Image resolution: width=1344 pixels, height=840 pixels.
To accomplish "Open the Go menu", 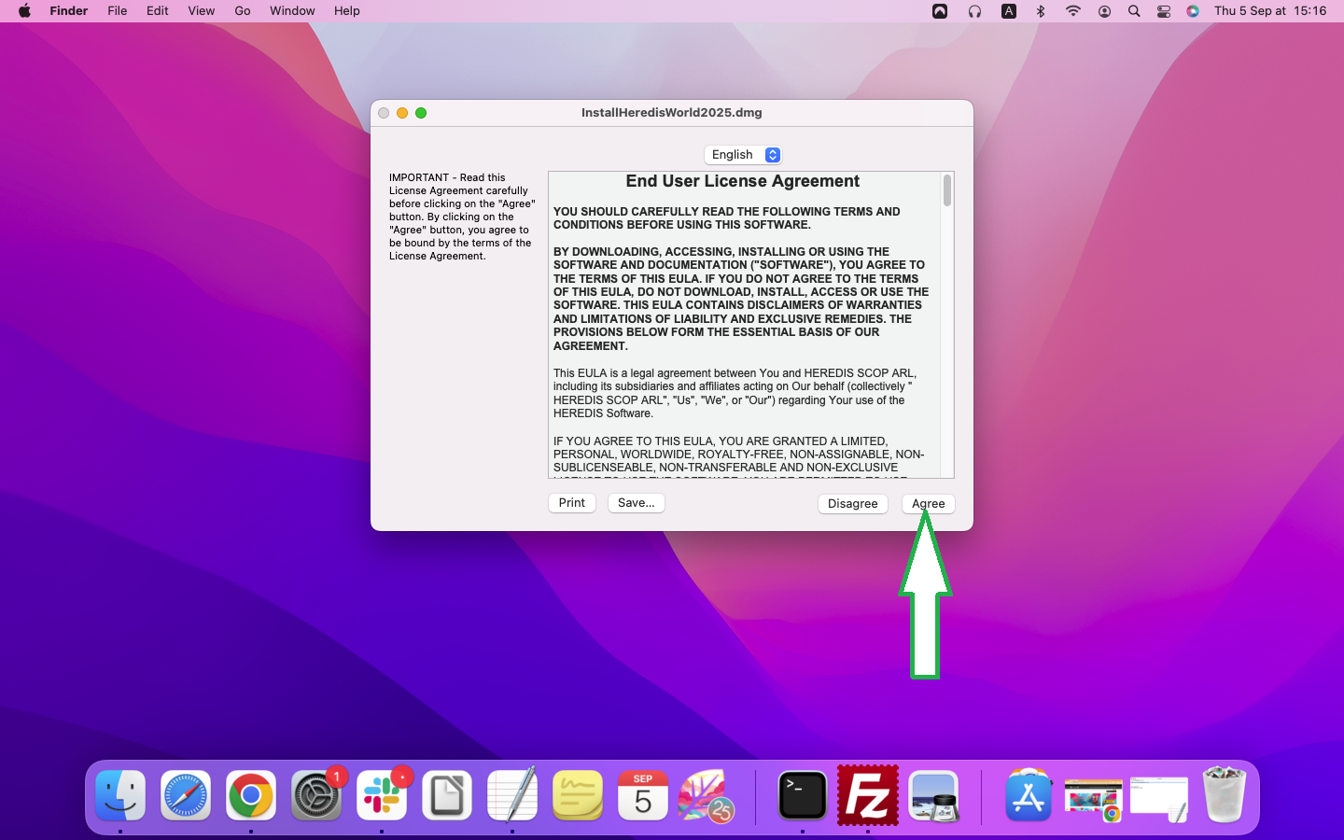I will point(243,11).
